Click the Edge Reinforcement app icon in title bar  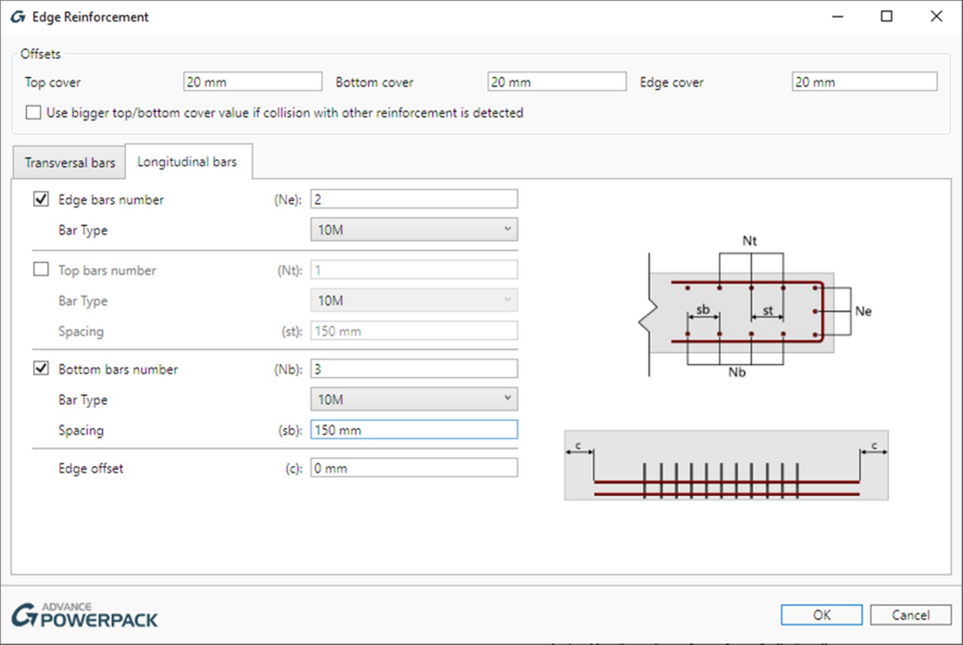click(x=18, y=17)
